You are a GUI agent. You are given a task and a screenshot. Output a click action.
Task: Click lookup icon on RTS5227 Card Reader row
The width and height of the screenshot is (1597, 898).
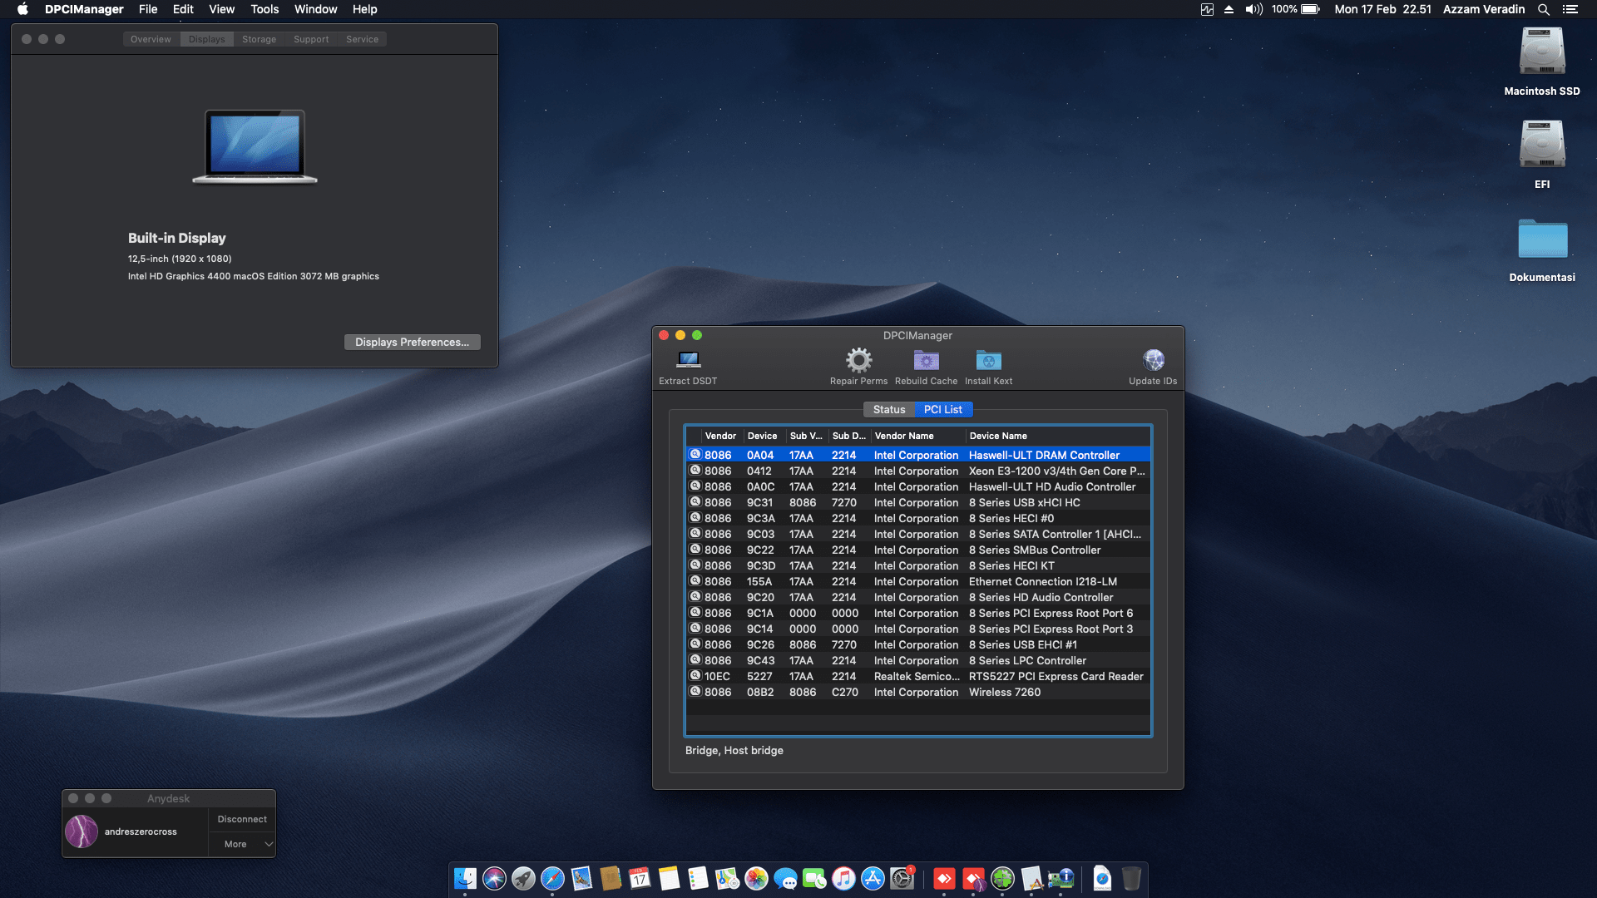(695, 676)
